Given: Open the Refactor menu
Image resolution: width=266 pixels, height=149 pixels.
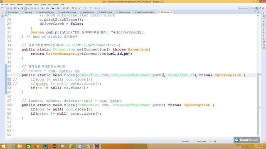Looking at the screenshot, I should pyautogui.click(x=20, y=5).
